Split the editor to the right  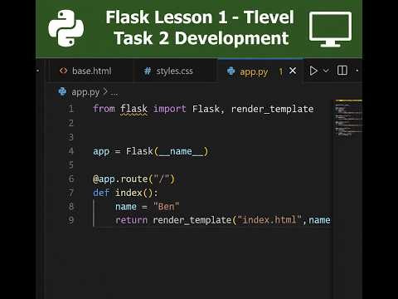pyautogui.click(x=342, y=71)
